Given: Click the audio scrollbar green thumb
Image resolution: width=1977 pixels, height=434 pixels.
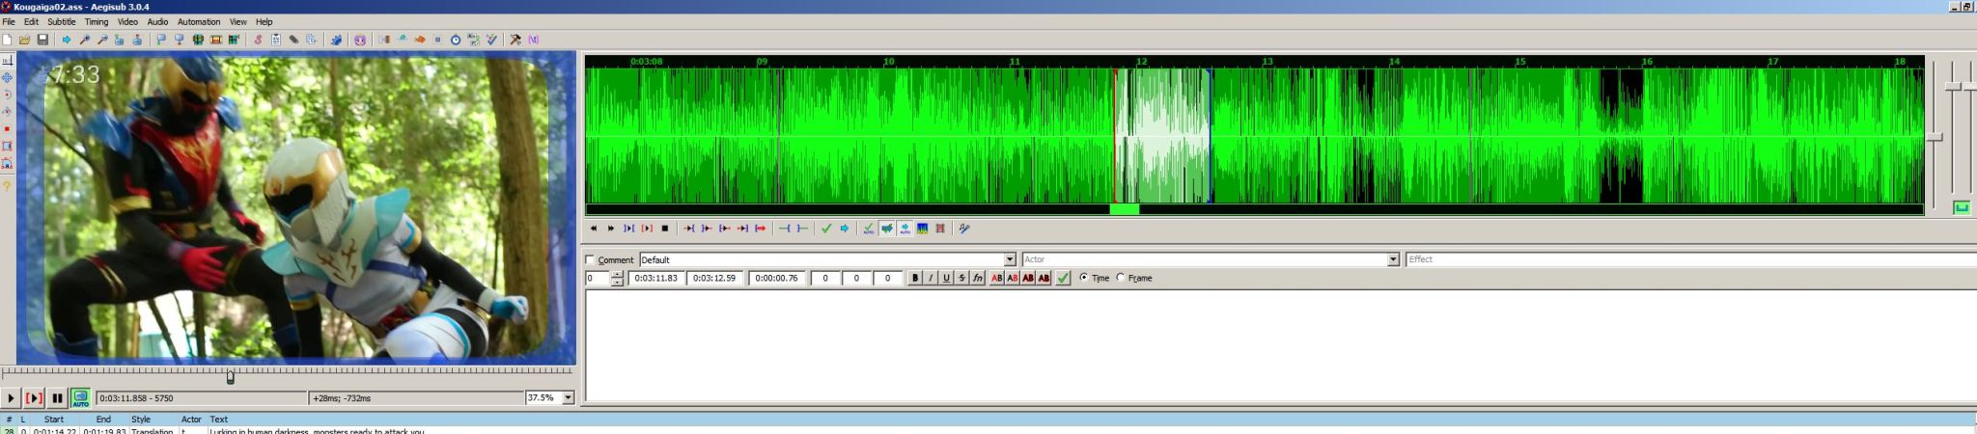Looking at the screenshot, I should (x=1125, y=208).
